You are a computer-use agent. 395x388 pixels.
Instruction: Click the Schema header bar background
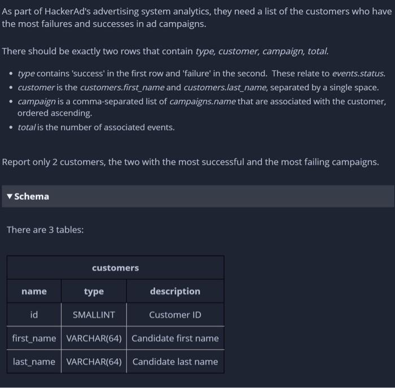[x=197, y=197]
